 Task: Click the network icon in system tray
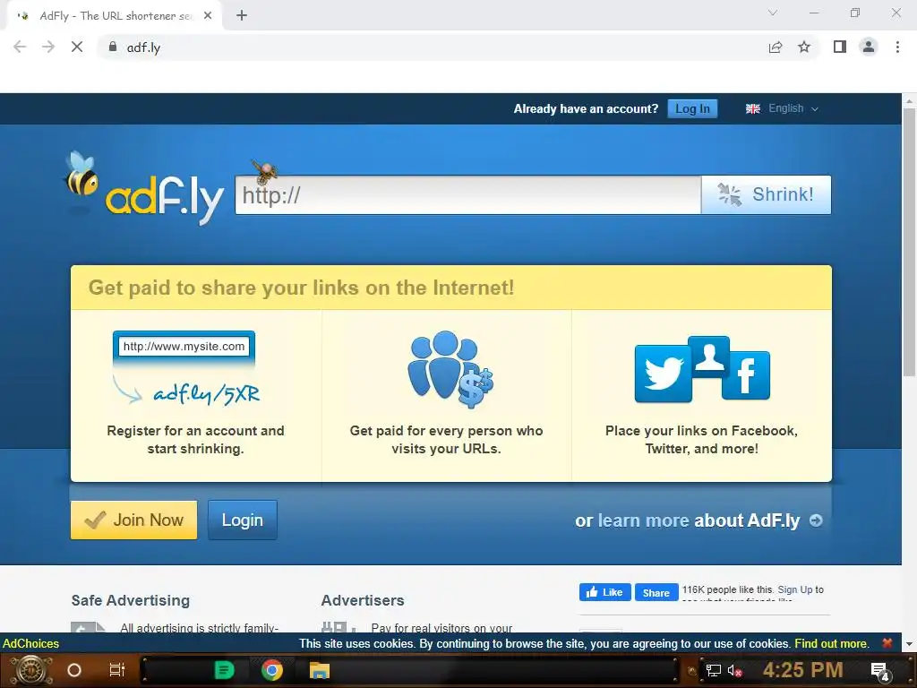pyautogui.click(x=713, y=670)
